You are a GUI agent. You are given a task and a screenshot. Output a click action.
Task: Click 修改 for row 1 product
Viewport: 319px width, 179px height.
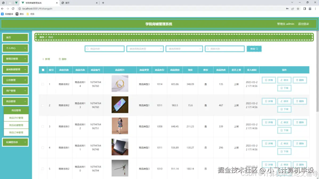point(284,80)
